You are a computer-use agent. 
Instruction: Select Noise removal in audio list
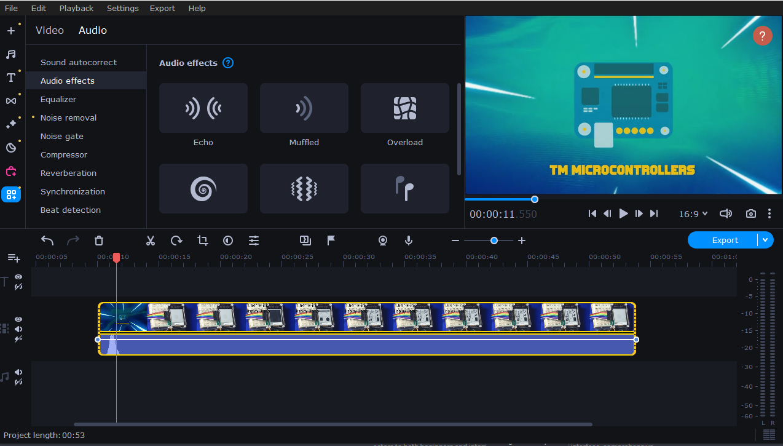pyautogui.click(x=68, y=117)
